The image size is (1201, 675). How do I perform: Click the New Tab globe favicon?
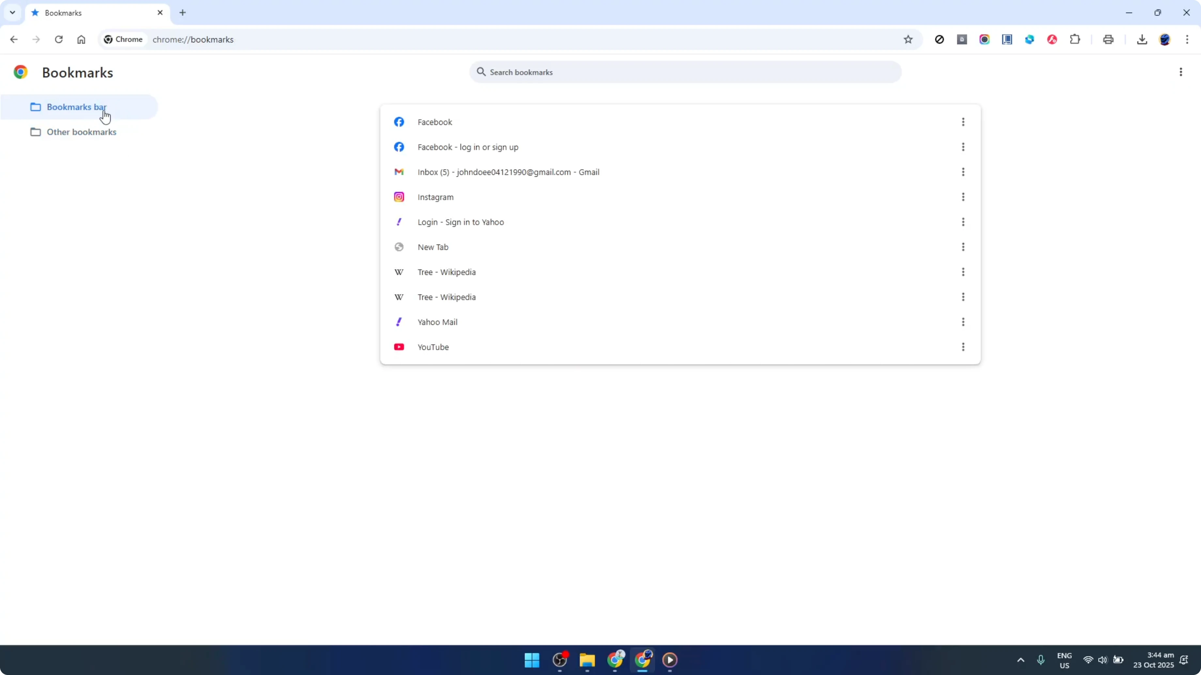click(399, 247)
